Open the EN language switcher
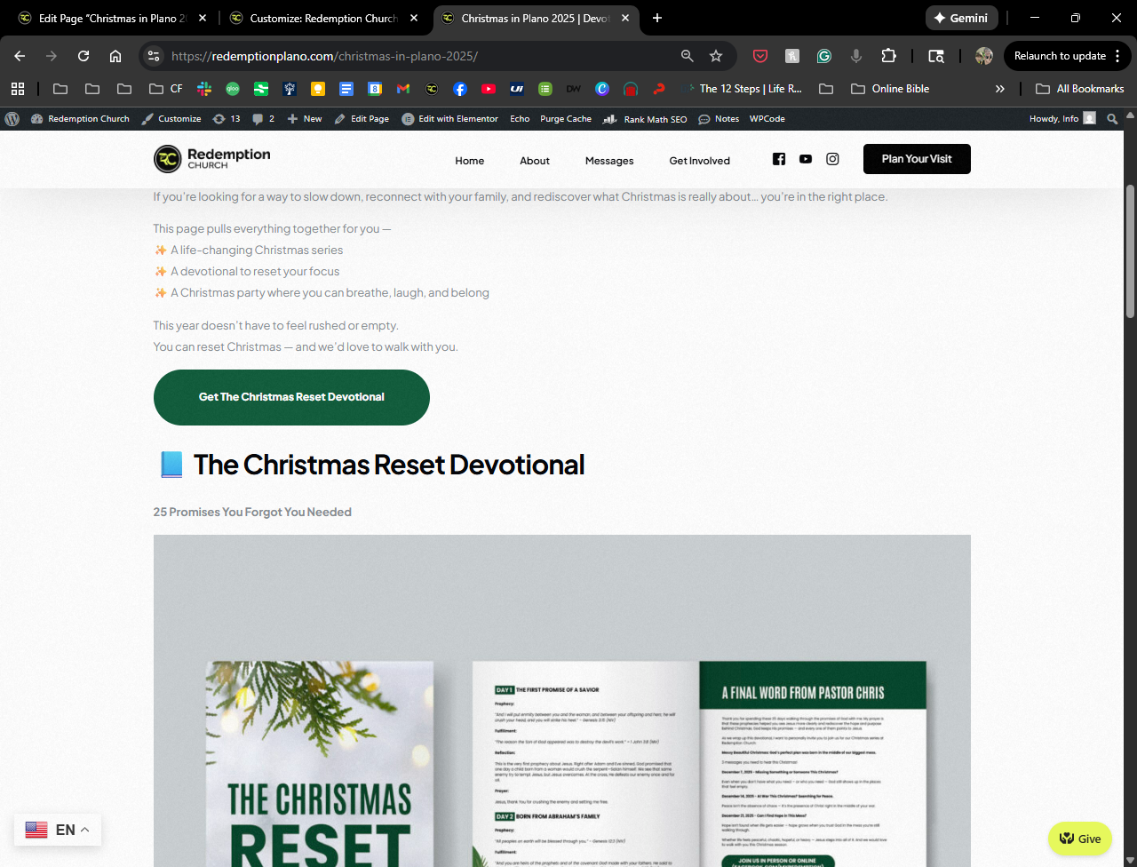 point(58,830)
